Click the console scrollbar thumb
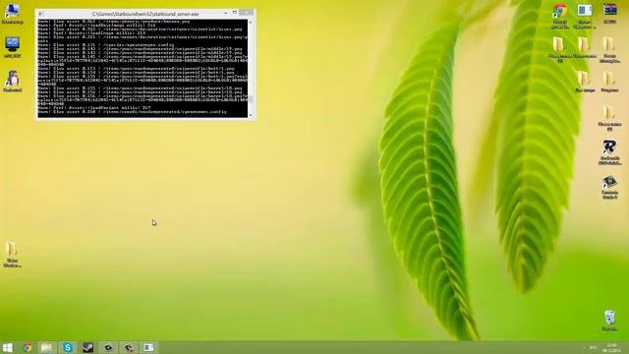Viewport: 629px width, 354px height. pos(251,99)
